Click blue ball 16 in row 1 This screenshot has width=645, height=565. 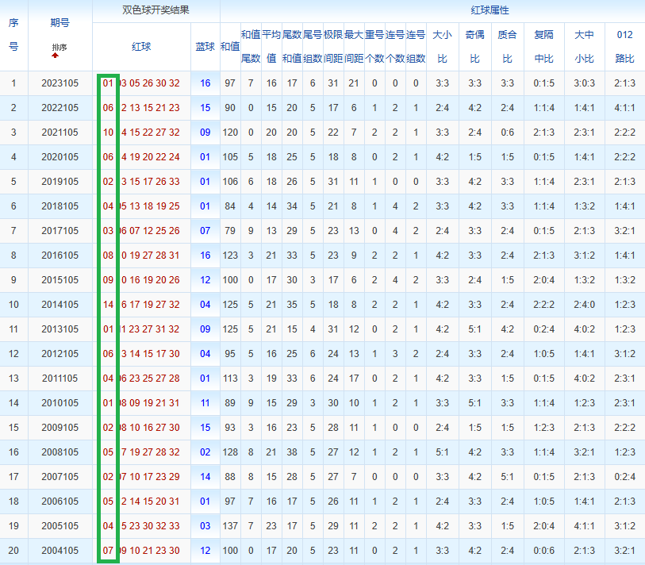click(205, 83)
